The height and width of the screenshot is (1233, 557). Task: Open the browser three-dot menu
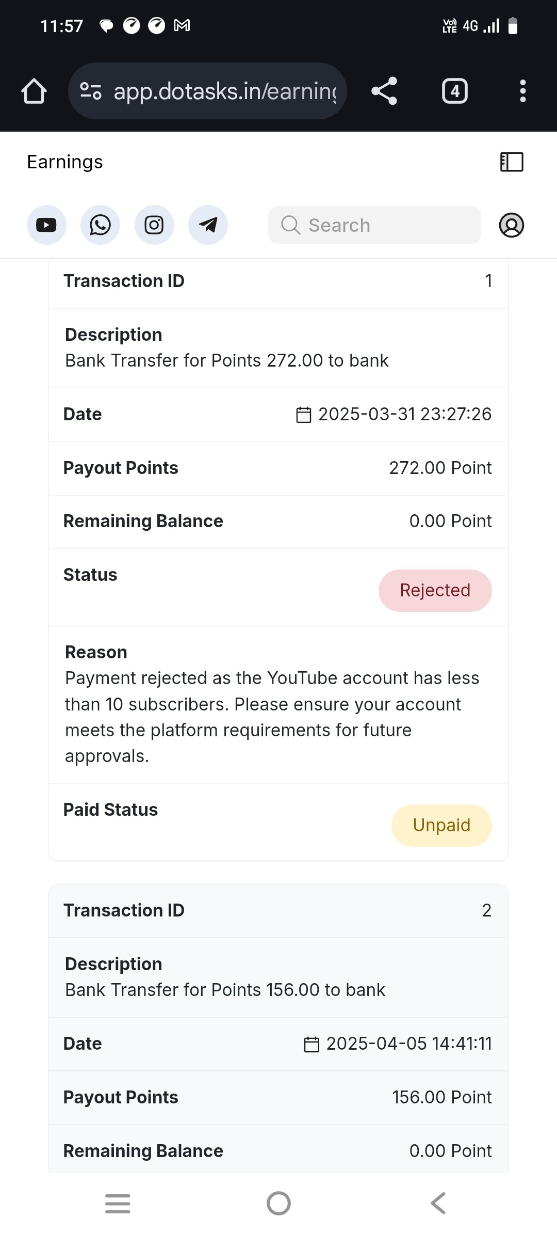pos(523,91)
